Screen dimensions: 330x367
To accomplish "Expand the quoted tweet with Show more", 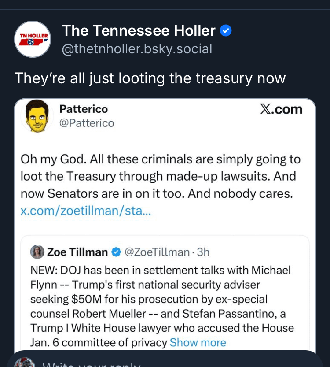I will click(198, 342).
